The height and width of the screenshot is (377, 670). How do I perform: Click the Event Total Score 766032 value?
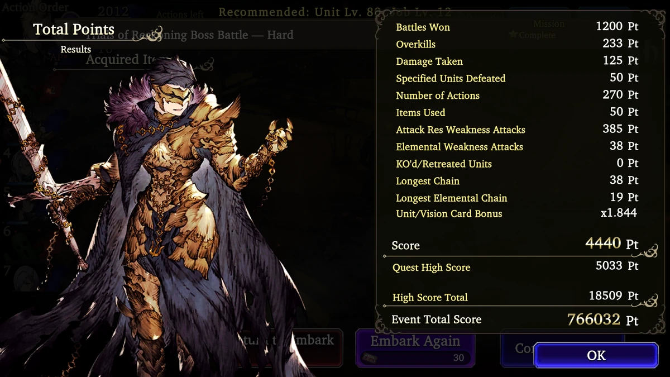pos(602,319)
